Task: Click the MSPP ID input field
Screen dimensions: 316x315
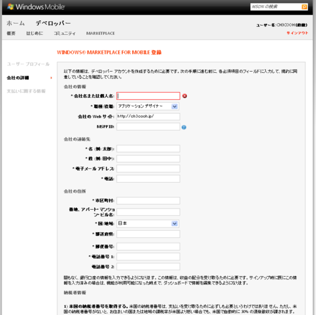Action: pos(148,127)
